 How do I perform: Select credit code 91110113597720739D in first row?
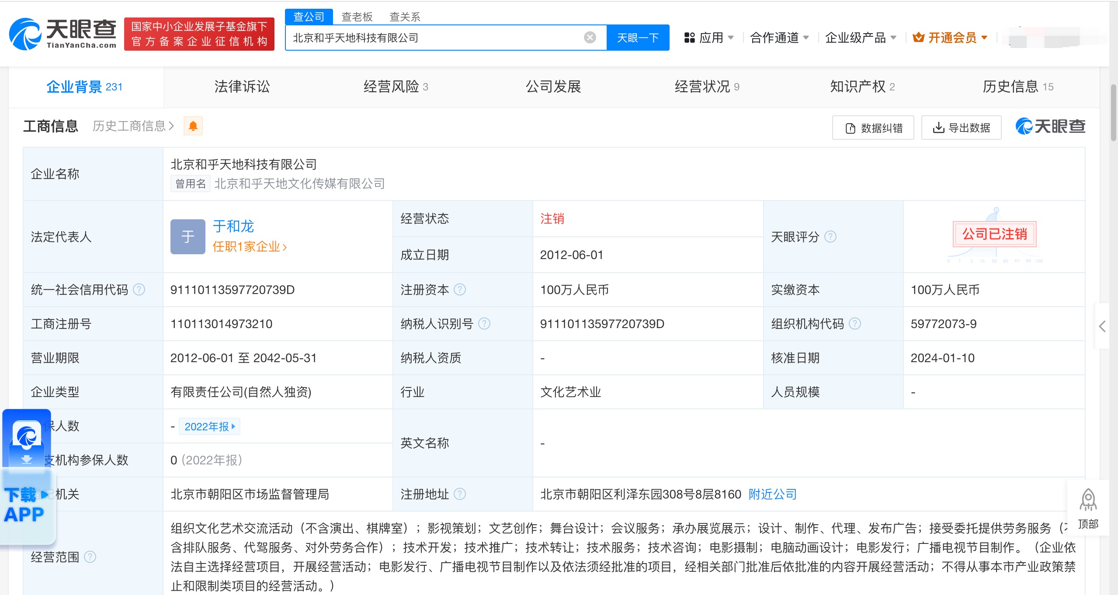click(233, 290)
